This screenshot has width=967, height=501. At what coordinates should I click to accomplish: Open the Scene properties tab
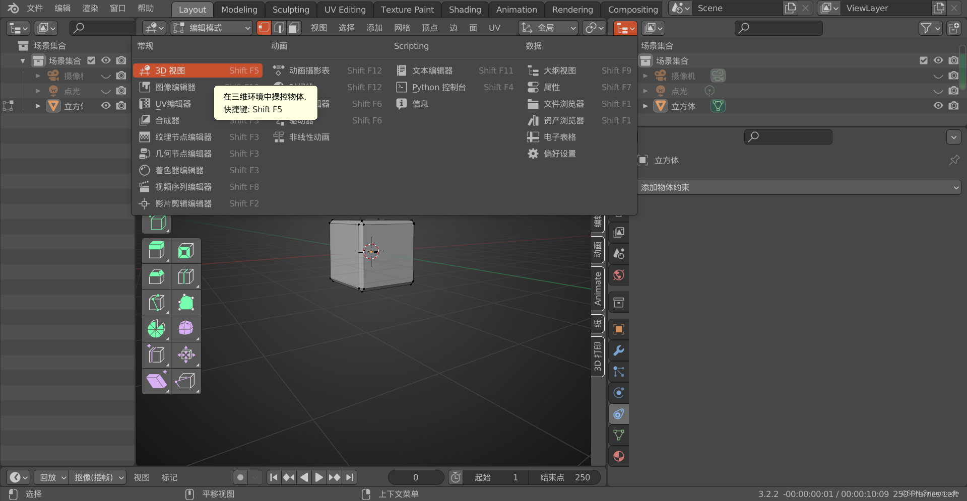point(619,253)
